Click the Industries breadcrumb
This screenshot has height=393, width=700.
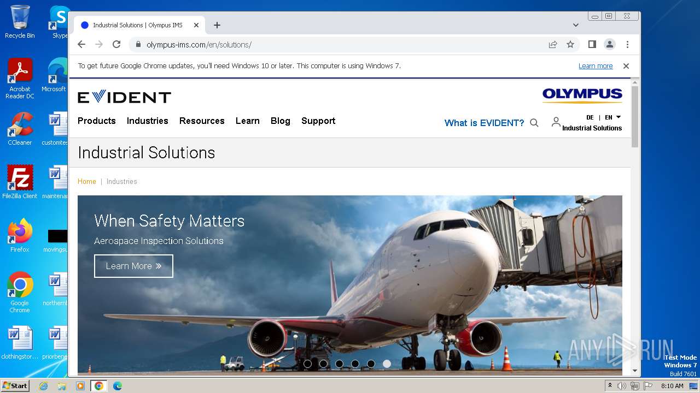[122, 182]
